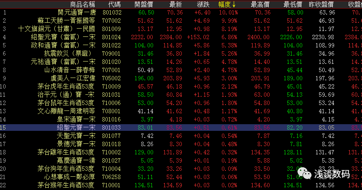Click percentage 10.01%
Viewport: 362px width, 190px height.
(228, 13)
